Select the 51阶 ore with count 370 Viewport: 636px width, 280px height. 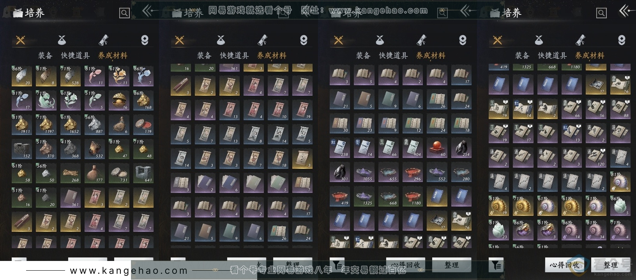[x=46, y=149]
